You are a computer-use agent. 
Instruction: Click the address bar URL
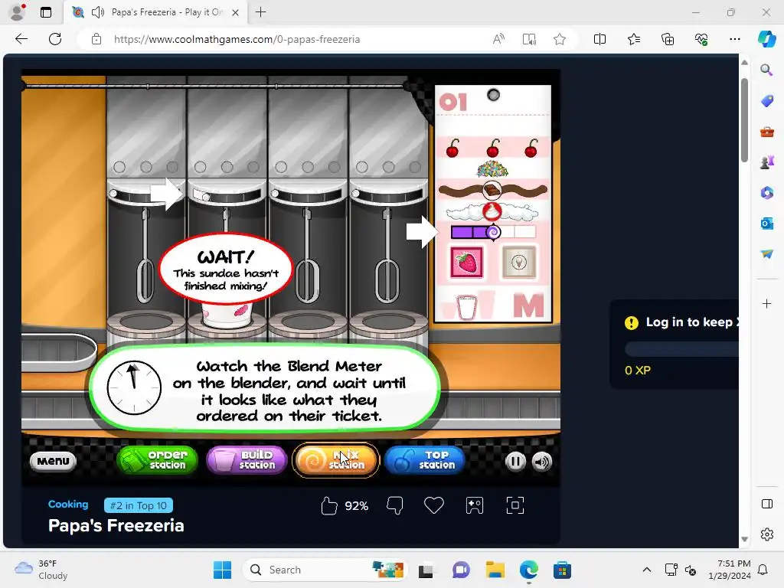(237, 39)
